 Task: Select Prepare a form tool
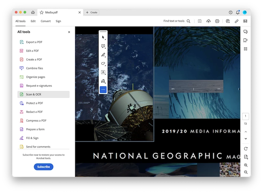pyautogui.click(x=43, y=129)
